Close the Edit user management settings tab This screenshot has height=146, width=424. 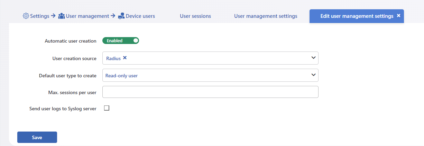click(x=398, y=16)
